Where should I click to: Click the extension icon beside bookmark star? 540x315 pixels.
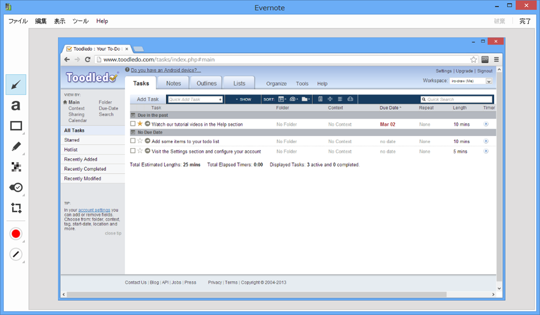click(x=485, y=60)
